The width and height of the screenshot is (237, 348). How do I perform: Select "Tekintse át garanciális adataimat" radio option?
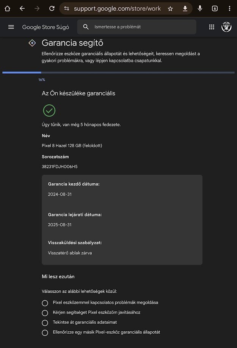click(x=45, y=323)
